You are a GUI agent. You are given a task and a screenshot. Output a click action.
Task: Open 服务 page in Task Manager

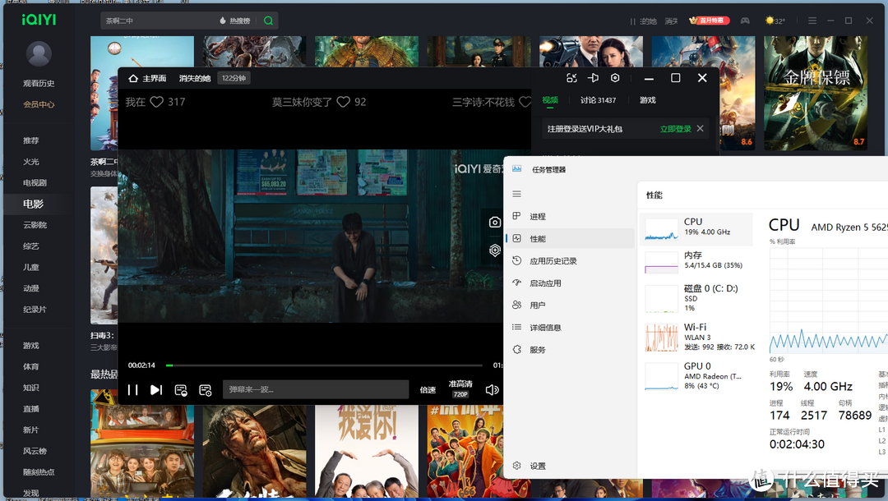click(x=570, y=350)
